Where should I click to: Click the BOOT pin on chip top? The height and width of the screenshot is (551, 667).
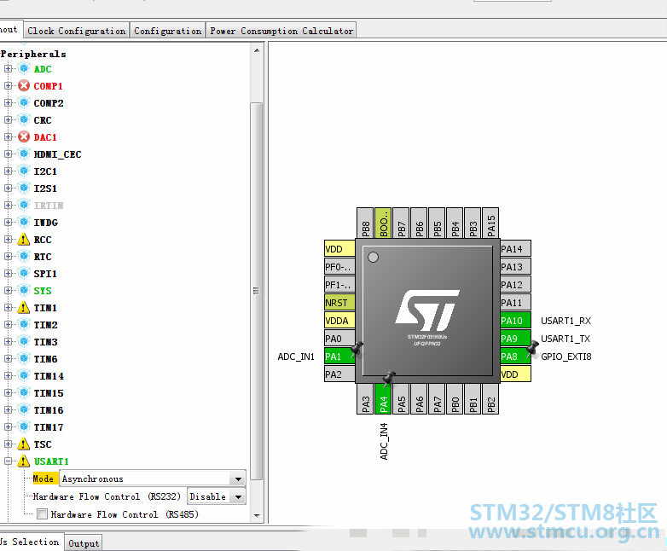(383, 223)
